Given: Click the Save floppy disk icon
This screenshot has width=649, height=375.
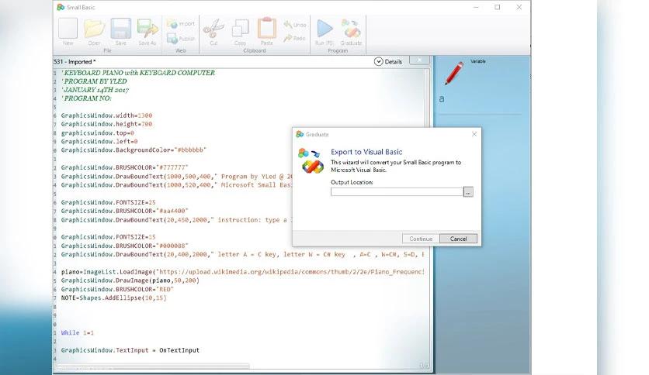Looking at the screenshot, I should pyautogui.click(x=121, y=29).
